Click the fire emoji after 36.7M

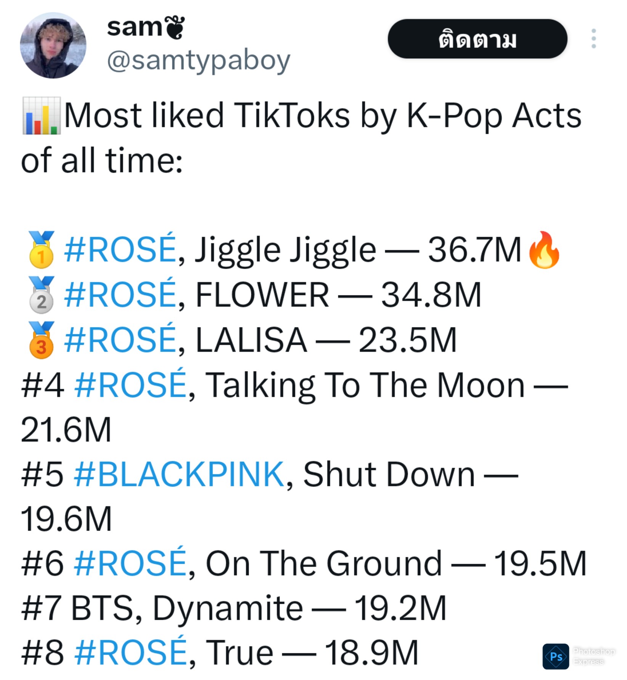pyautogui.click(x=544, y=250)
